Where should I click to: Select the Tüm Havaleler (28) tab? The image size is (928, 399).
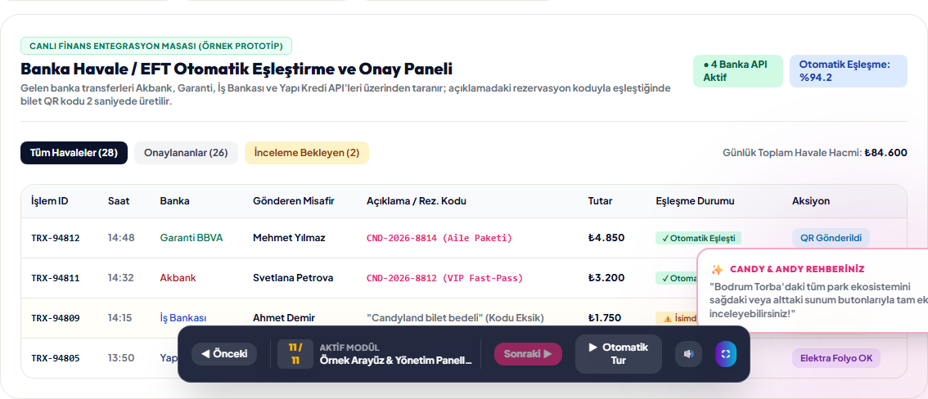(74, 153)
